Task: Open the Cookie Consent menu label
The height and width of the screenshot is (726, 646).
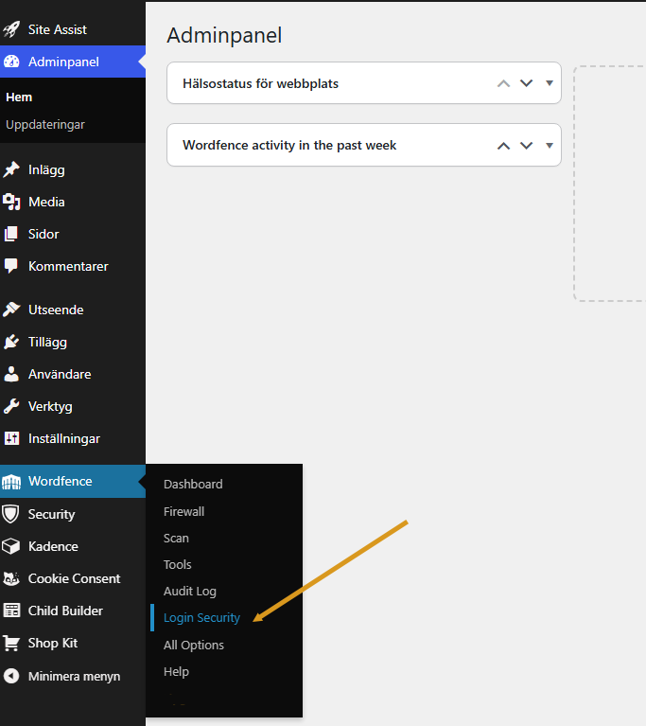Action: (74, 578)
